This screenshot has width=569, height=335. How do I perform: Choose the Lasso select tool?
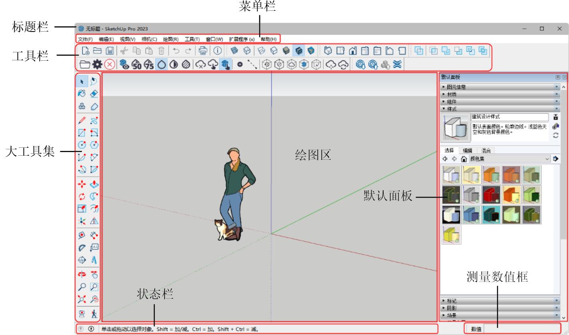pyautogui.click(x=94, y=81)
